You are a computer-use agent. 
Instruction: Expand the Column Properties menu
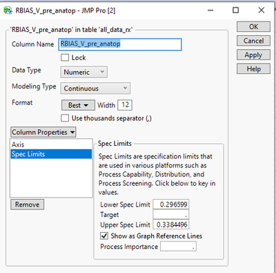pos(43,132)
